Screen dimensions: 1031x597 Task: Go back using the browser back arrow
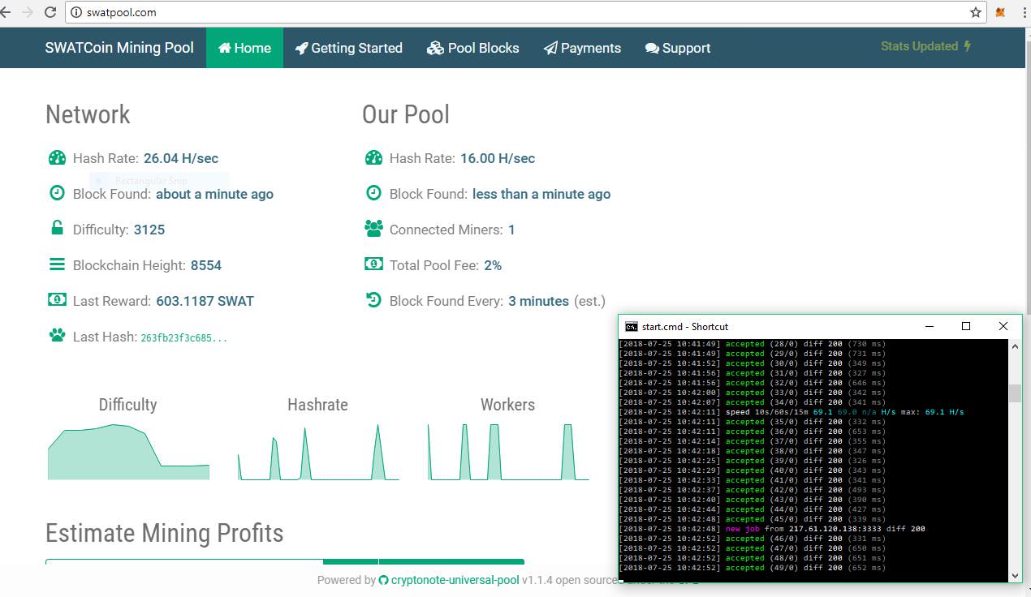click(x=5, y=12)
